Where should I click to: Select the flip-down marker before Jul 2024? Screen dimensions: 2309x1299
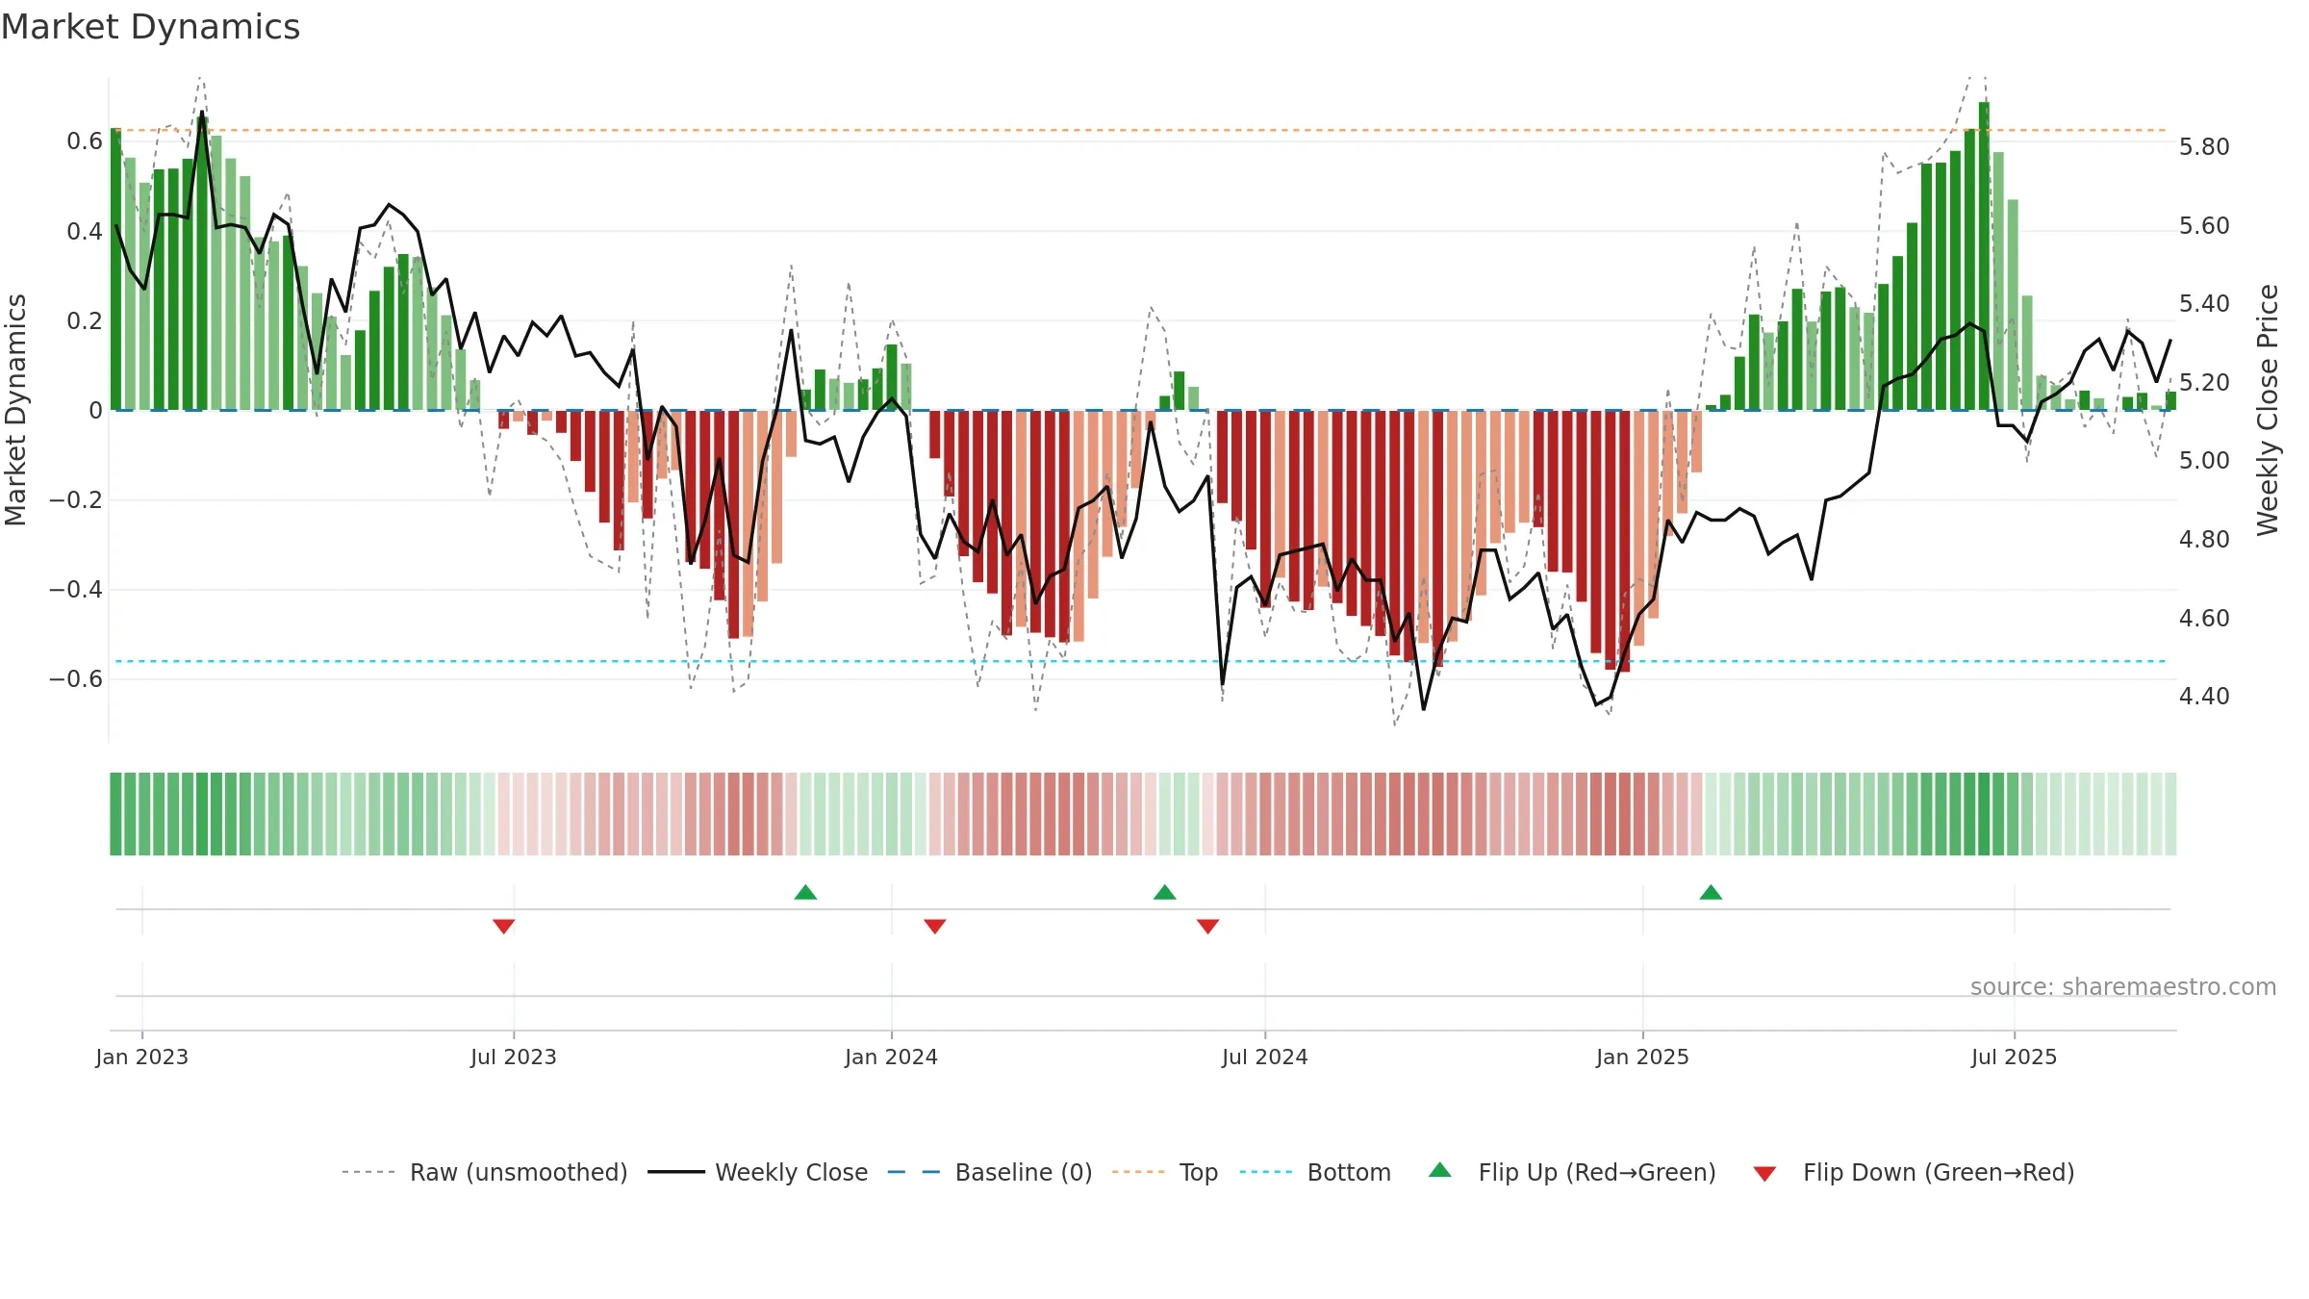[x=1208, y=926]
